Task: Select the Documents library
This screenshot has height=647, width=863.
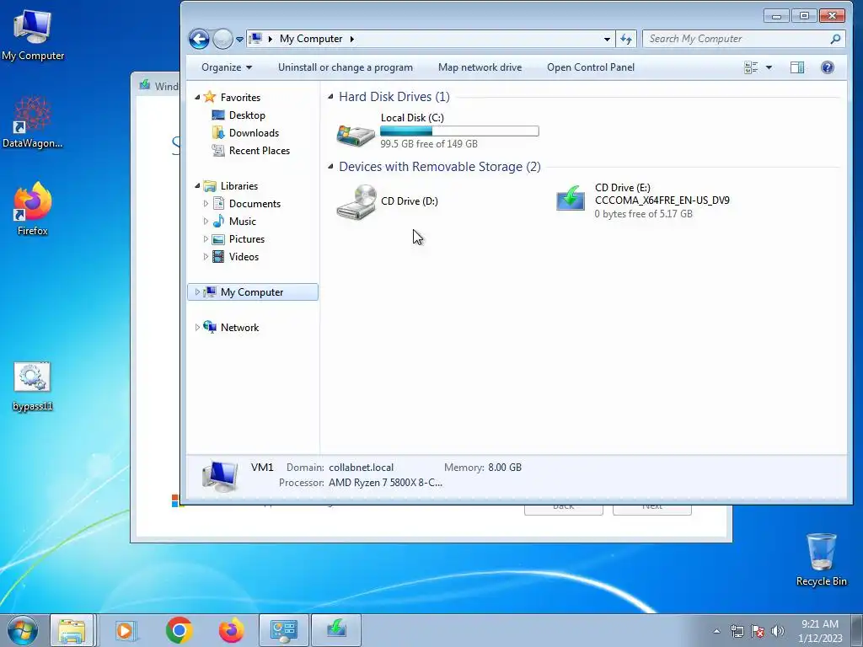Action: point(255,204)
